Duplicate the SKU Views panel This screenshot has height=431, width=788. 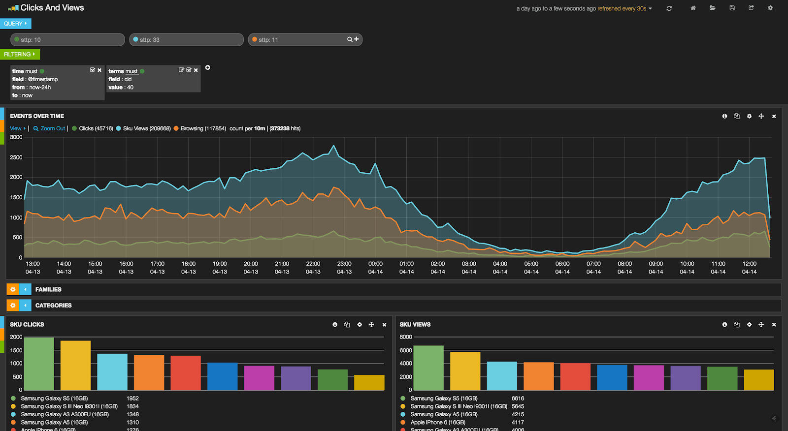tap(737, 325)
